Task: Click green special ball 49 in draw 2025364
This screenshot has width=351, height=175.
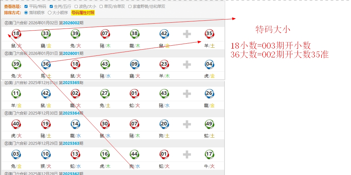Action: click(209, 124)
